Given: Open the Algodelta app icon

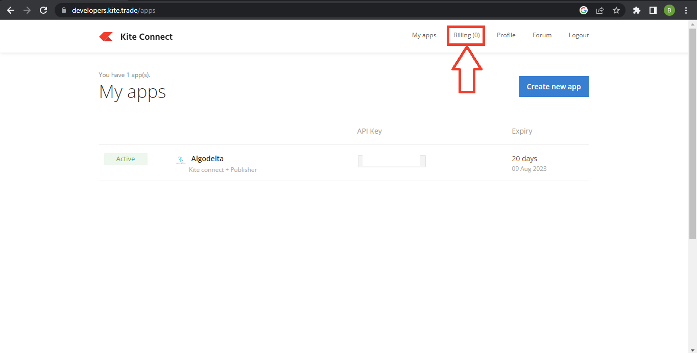Looking at the screenshot, I should point(181,160).
